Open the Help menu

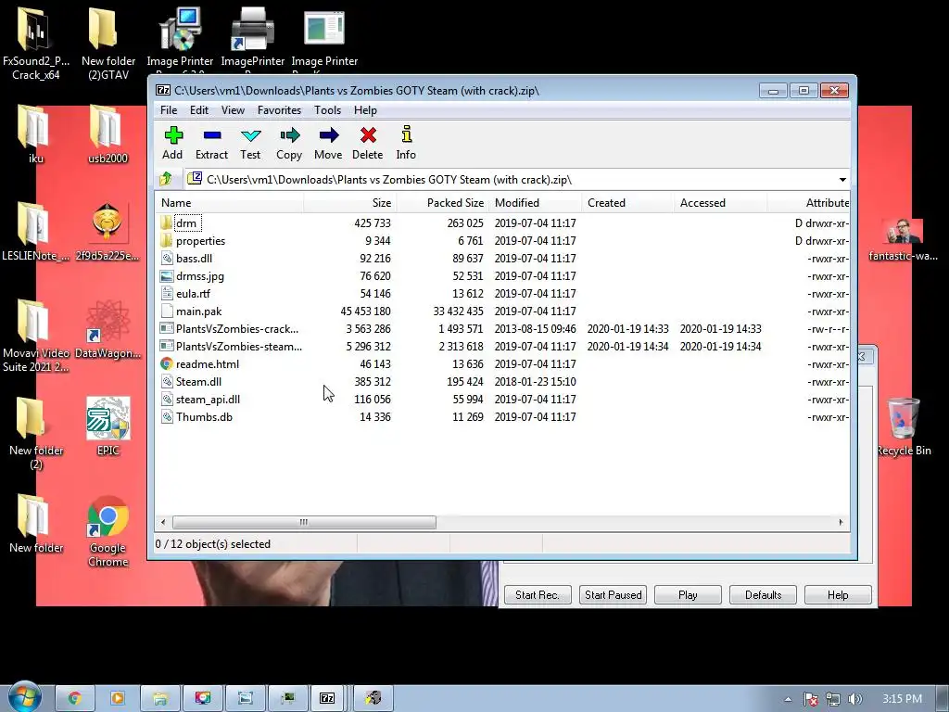tap(365, 110)
